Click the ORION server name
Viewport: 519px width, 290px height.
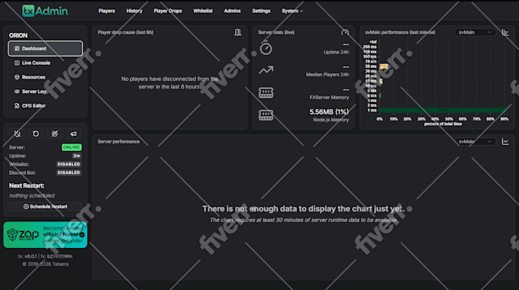click(18, 35)
